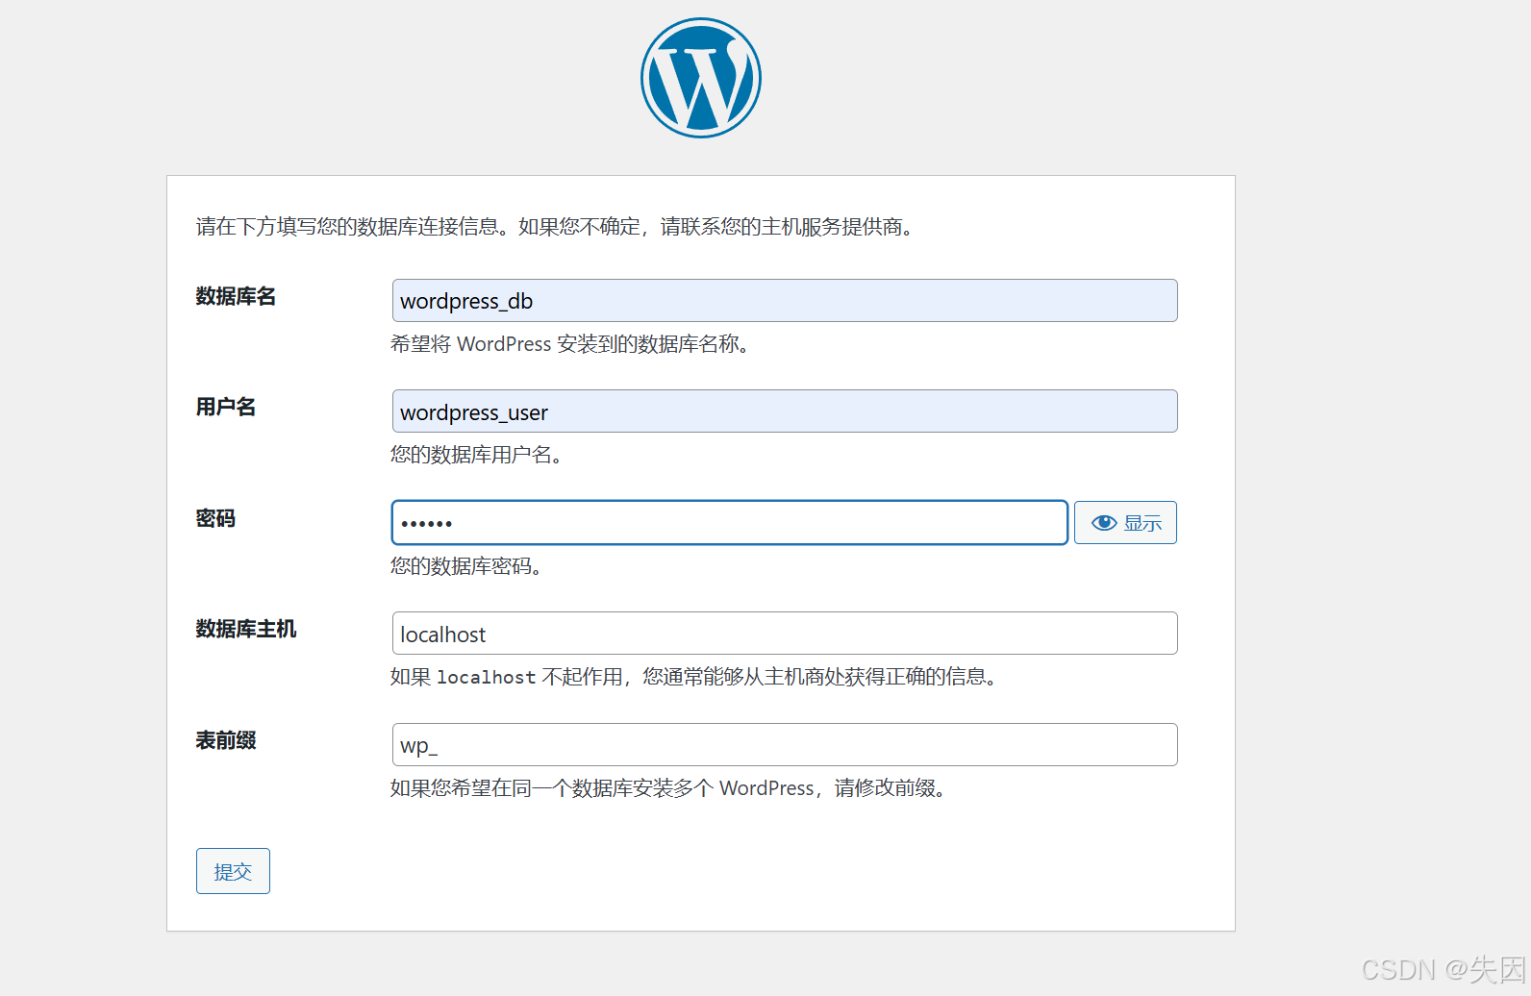Screen dimensions: 1531x996
Task: Click the 表前缀 label
Action: click(x=226, y=740)
